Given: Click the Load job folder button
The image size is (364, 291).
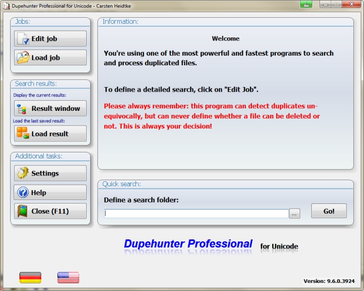Looking at the screenshot, I should pos(50,58).
